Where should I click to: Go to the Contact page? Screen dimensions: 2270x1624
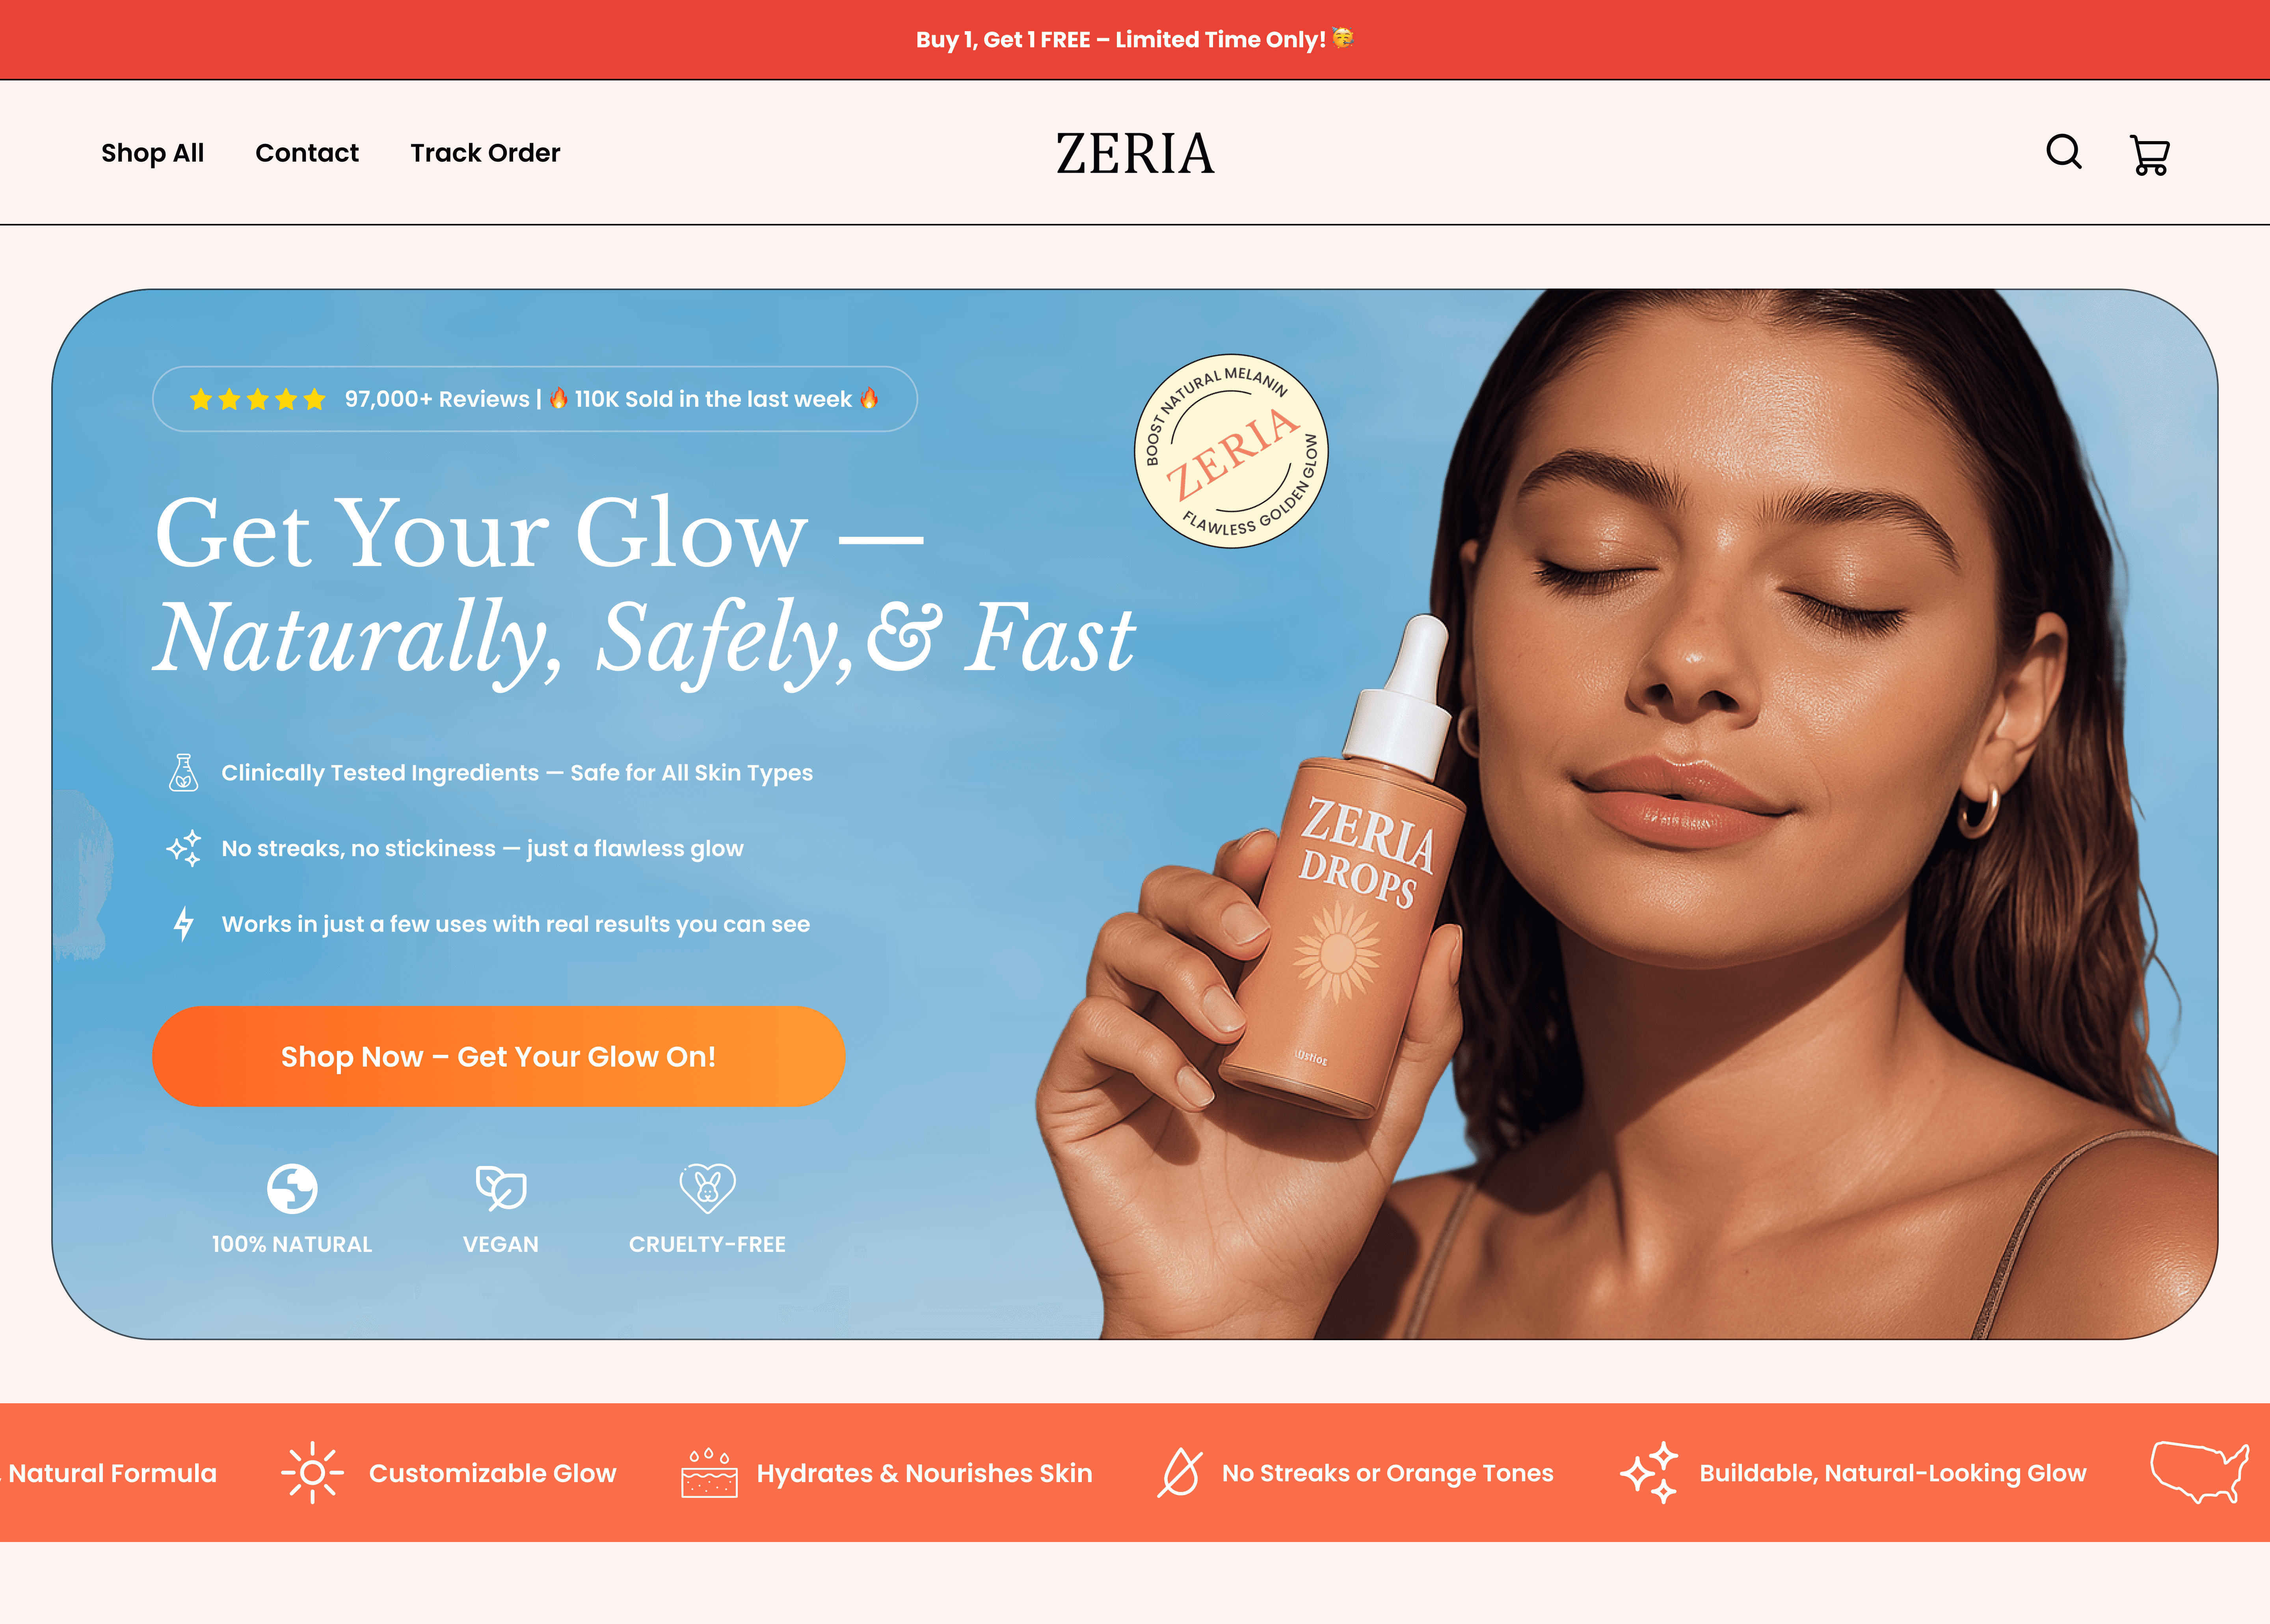307,153
